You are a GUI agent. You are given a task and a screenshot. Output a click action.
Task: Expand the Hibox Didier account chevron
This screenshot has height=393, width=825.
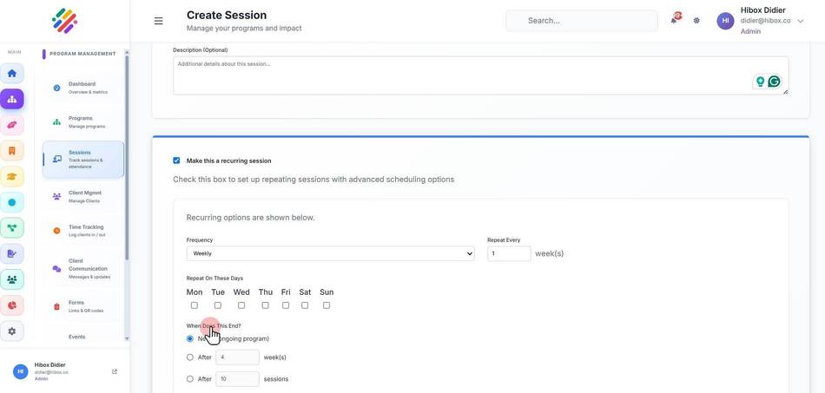(x=801, y=21)
